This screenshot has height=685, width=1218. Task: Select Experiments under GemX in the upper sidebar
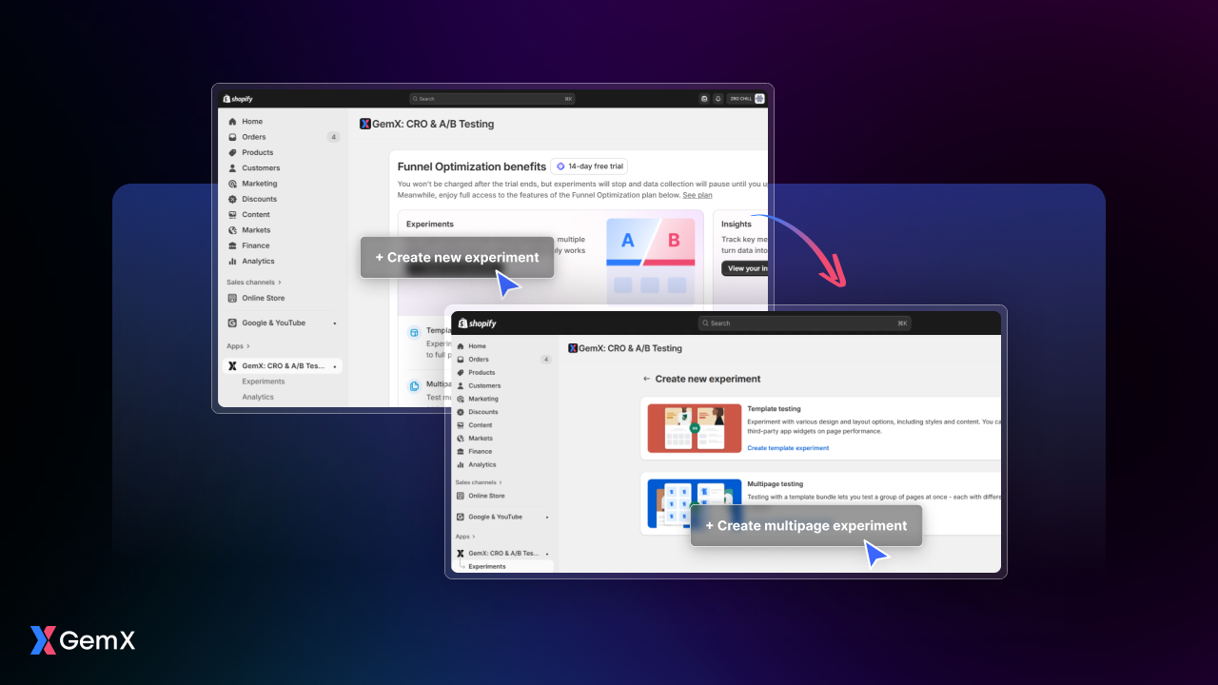pyautogui.click(x=263, y=382)
